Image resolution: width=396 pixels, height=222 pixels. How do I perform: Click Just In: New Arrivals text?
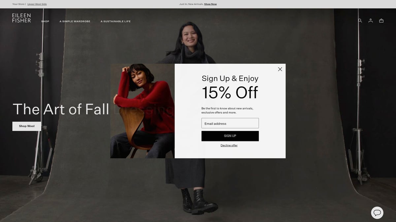tap(191, 4)
